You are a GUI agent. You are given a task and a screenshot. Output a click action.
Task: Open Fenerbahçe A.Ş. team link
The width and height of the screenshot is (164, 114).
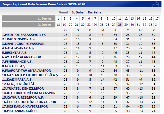click(x=17, y=62)
